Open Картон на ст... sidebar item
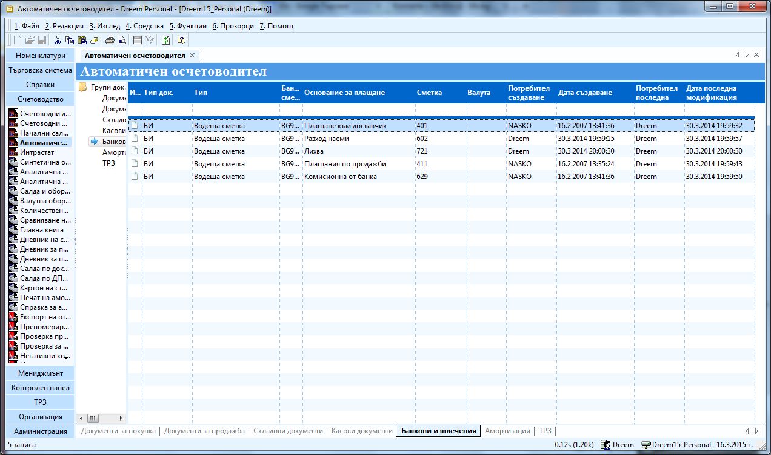Viewport: 771px width, 455px height. point(40,287)
